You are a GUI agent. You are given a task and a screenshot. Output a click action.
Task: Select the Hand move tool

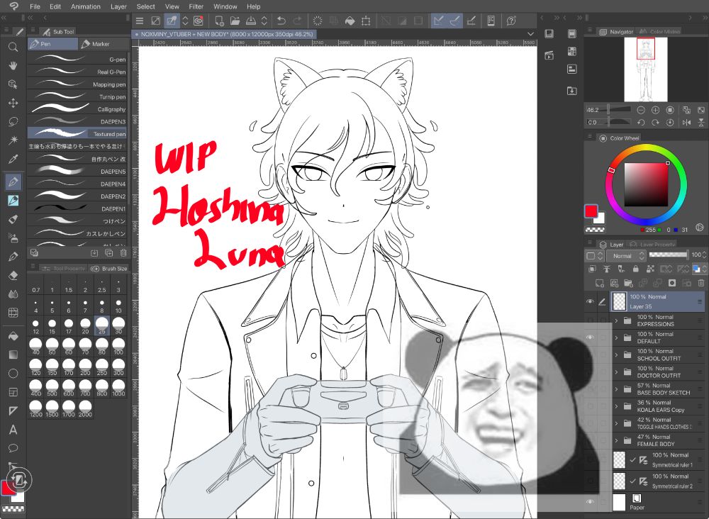pos(13,65)
